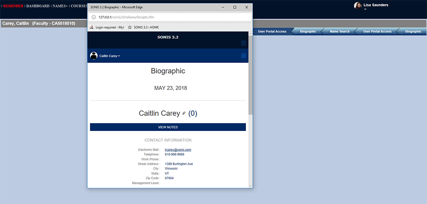This screenshot has width=427, height=204.
Task: Open the 'SONIS 3.3 : HOME' favorite
Action: point(143,27)
